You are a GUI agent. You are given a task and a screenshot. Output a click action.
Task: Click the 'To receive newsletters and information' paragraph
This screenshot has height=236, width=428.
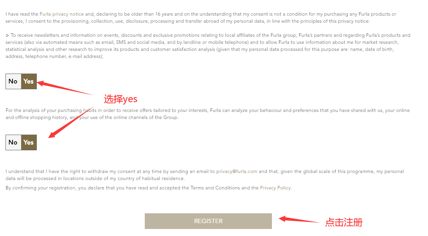[x=208, y=46]
